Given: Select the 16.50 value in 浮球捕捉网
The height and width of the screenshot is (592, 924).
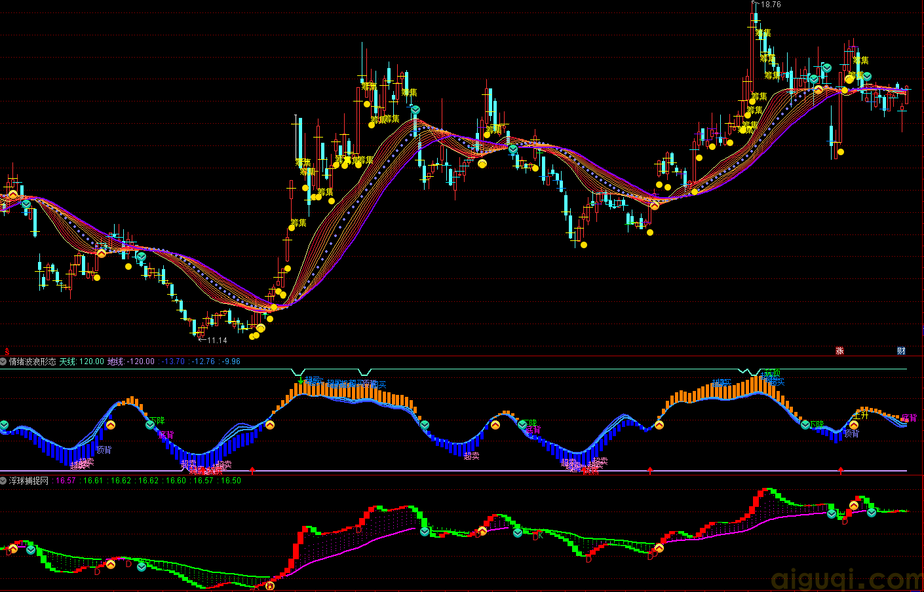Looking at the screenshot, I should coord(231,481).
